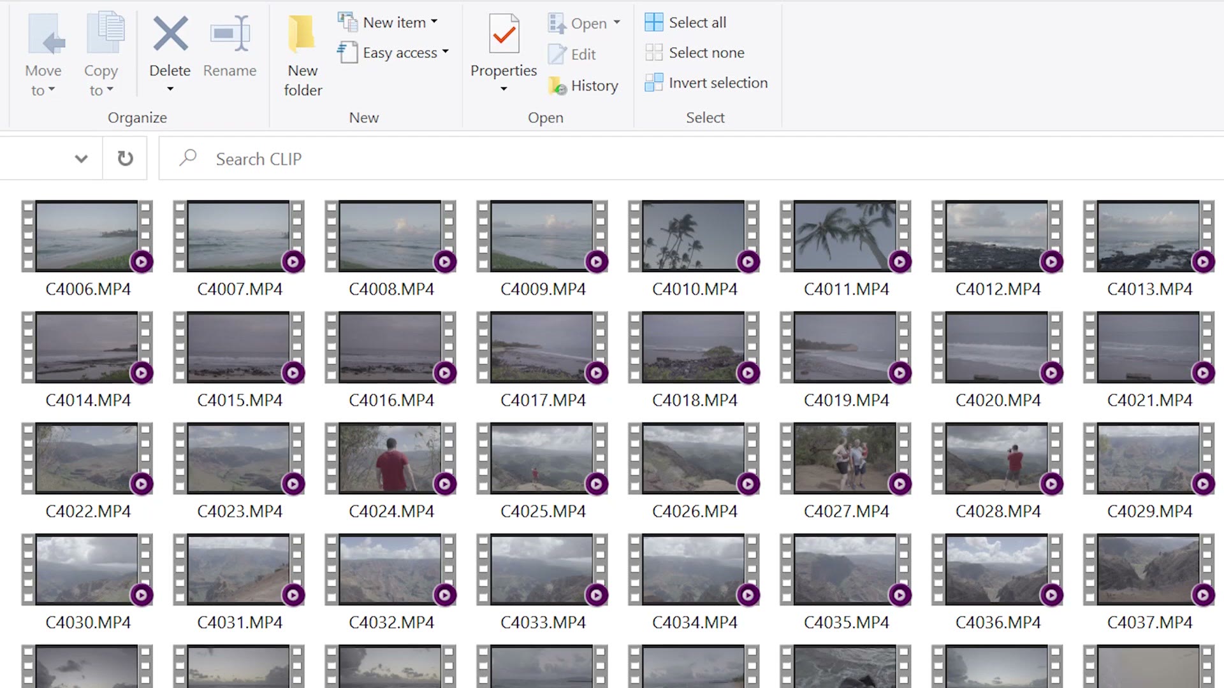Open the Move to dropdown arrow
The height and width of the screenshot is (688, 1224).
[x=52, y=89]
